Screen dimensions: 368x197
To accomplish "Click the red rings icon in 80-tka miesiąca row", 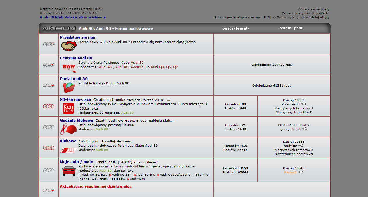I will click(x=49, y=106).
